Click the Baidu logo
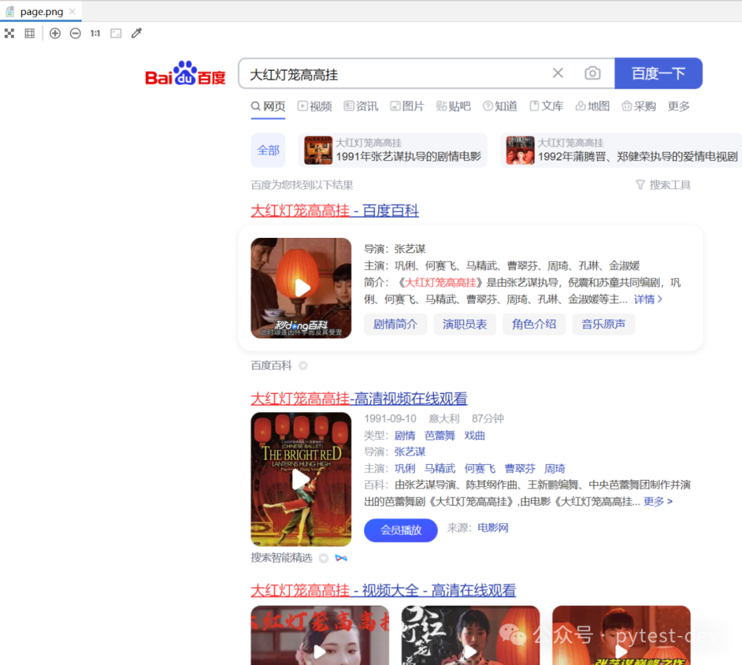This screenshot has height=665, width=742. 185,73
